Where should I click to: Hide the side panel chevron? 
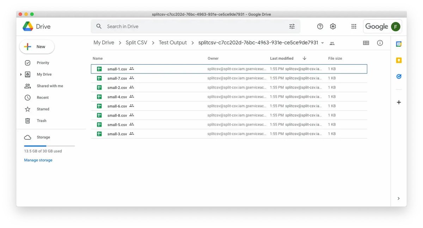point(399,198)
